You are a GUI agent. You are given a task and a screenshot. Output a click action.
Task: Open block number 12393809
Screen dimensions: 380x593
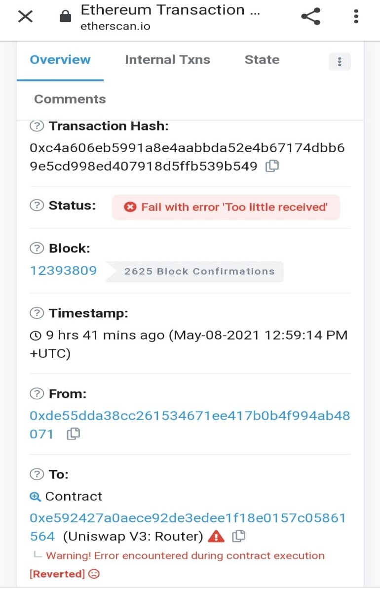pyautogui.click(x=64, y=271)
